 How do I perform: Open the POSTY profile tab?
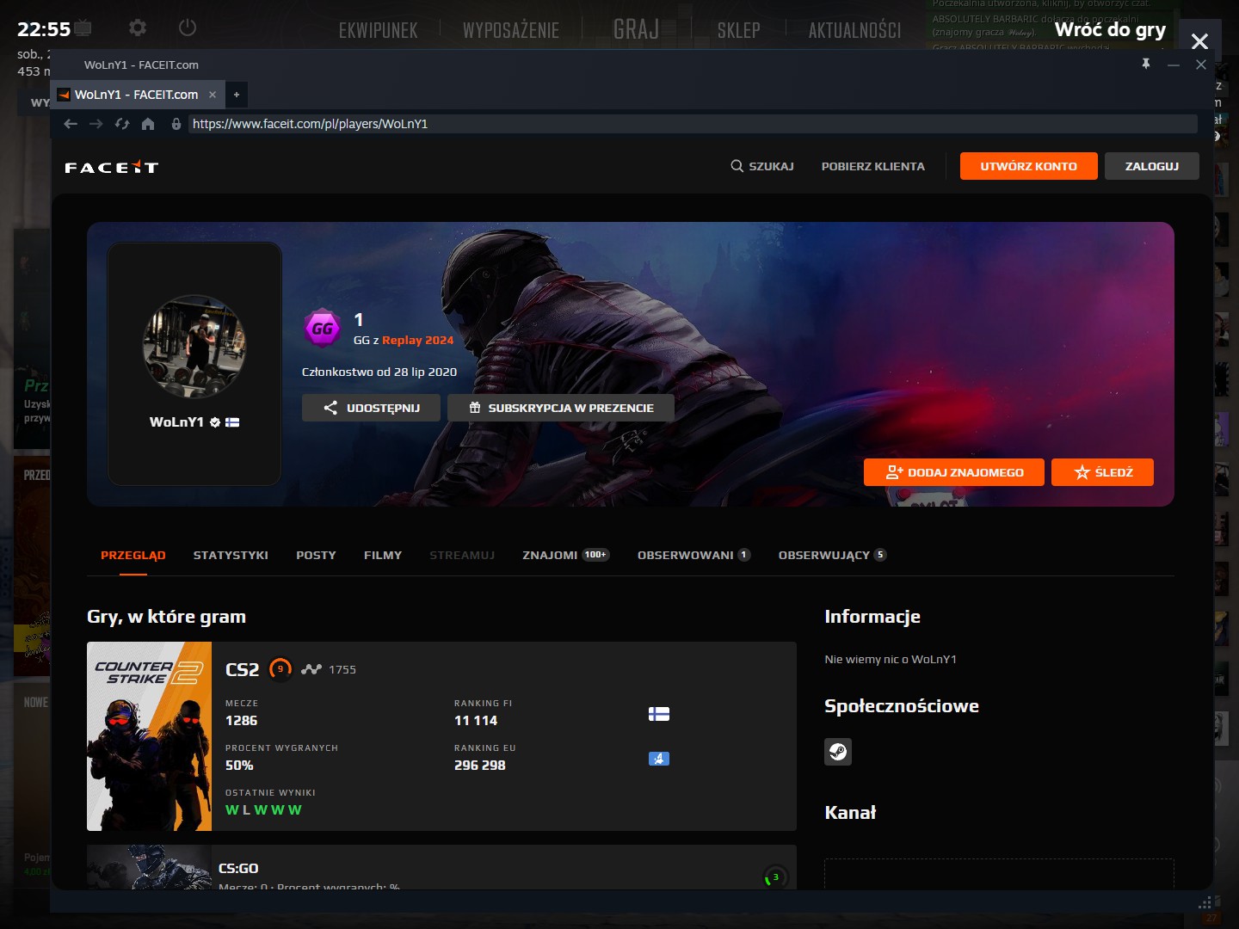click(316, 556)
